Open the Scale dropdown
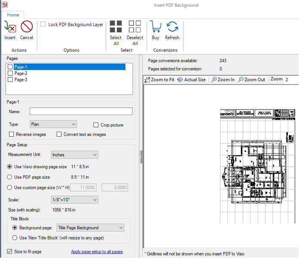 click(x=75, y=200)
